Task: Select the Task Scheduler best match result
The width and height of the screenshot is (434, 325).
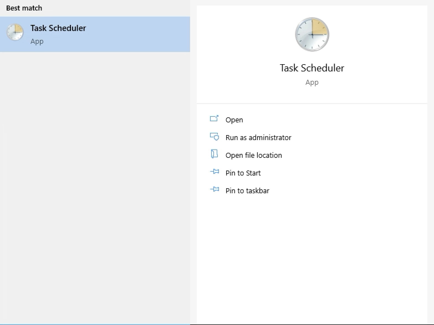Action: pyautogui.click(x=95, y=34)
